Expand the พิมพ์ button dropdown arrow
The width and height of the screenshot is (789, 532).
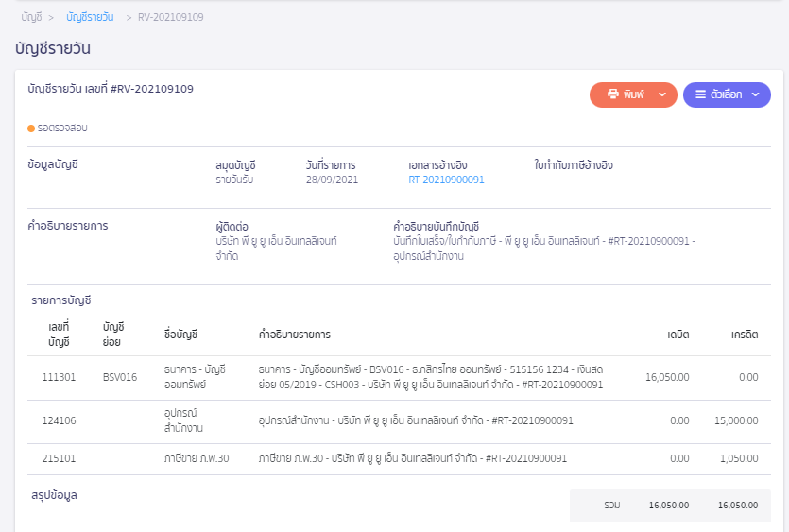click(661, 94)
